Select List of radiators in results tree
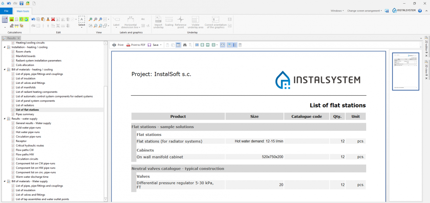Image resolution: width=430 pixels, height=203 pixels. (x=25, y=105)
